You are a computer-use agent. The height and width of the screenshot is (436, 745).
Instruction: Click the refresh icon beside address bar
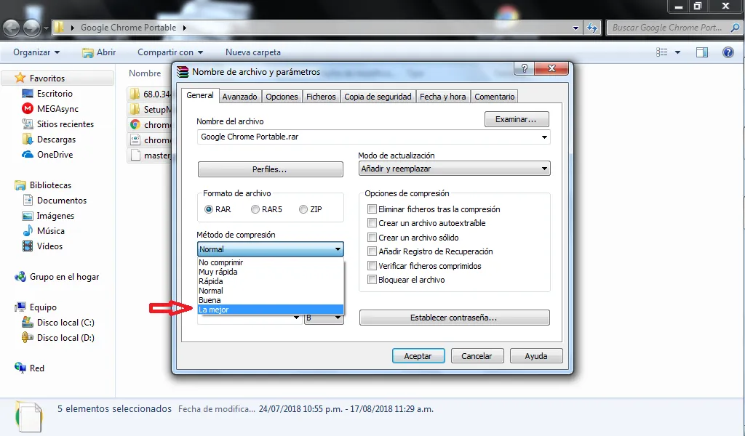tap(592, 28)
